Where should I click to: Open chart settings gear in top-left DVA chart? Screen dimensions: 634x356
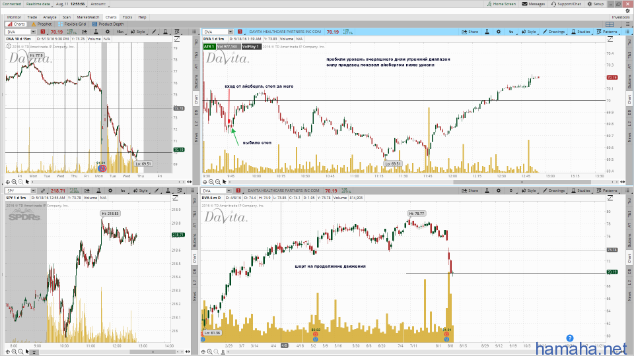point(108,32)
